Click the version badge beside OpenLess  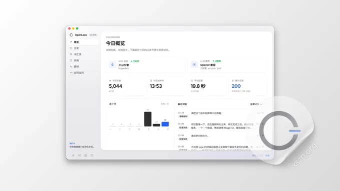pos(93,35)
